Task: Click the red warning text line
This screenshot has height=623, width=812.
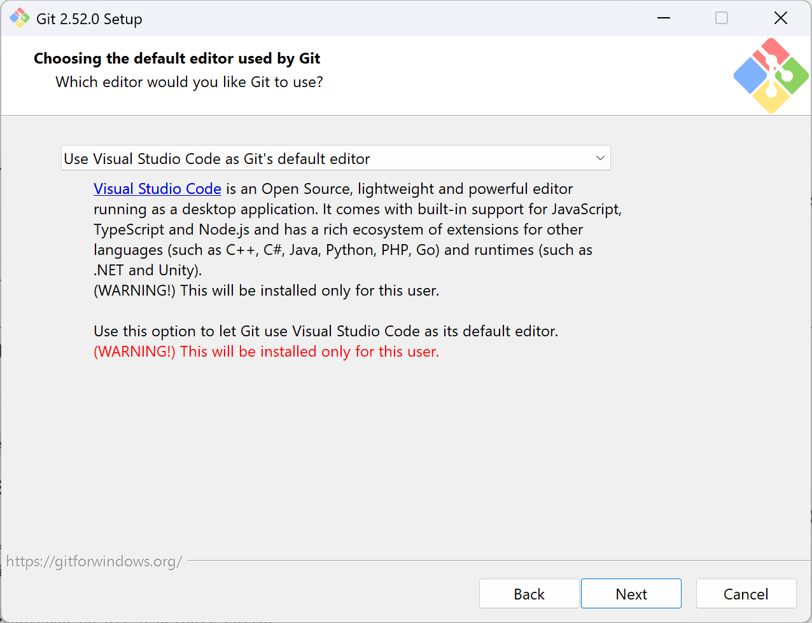Action: [x=266, y=352]
